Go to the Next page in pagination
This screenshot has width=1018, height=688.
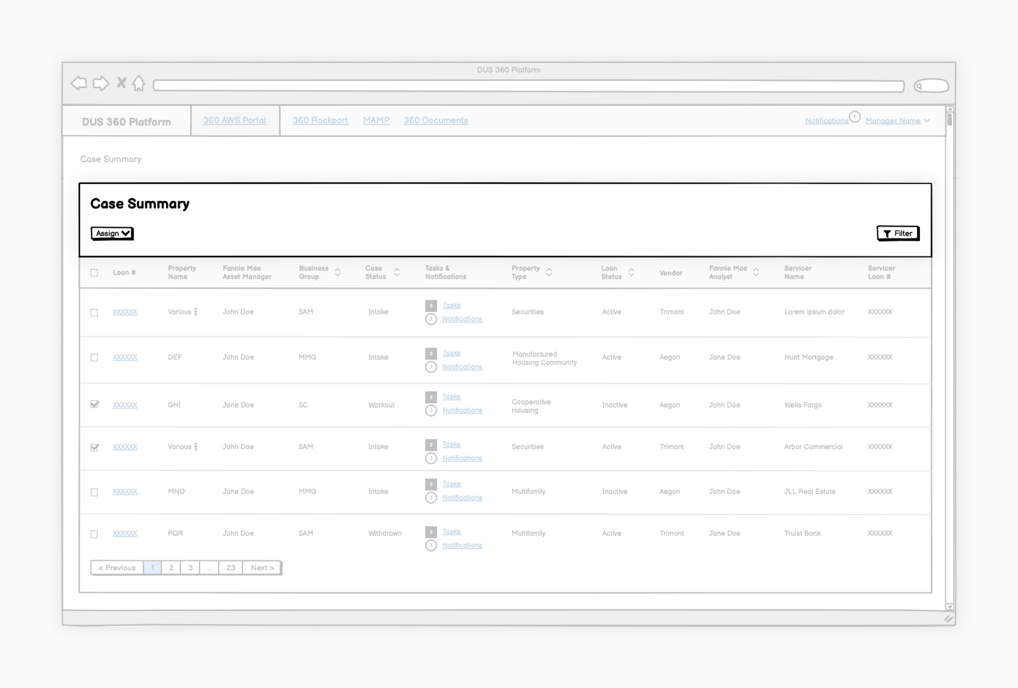[262, 568]
